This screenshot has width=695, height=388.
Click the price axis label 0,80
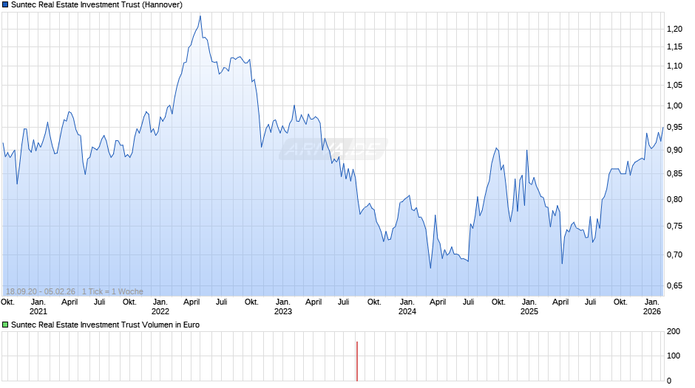pos(674,199)
